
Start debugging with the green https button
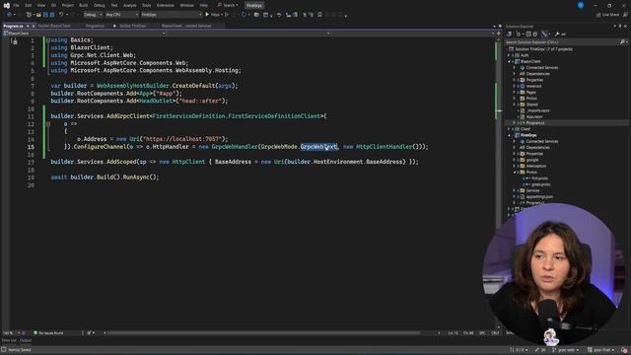pos(213,15)
